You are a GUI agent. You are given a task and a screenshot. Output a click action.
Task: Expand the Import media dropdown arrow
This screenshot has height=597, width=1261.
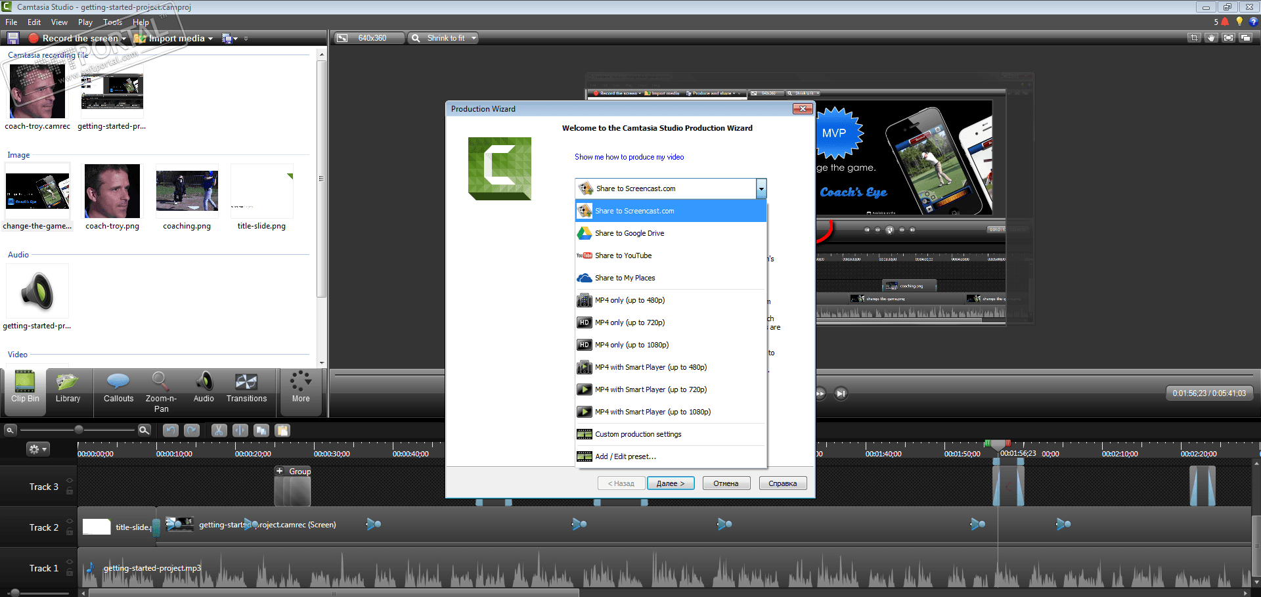tap(210, 38)
